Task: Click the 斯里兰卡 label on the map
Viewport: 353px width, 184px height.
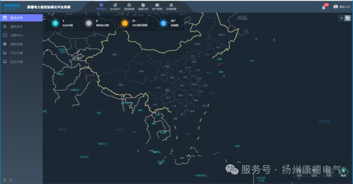Action: click(x=103, y=144)
